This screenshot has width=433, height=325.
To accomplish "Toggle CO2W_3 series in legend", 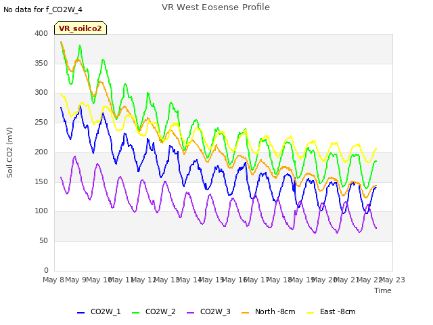I will coord(208,311).
